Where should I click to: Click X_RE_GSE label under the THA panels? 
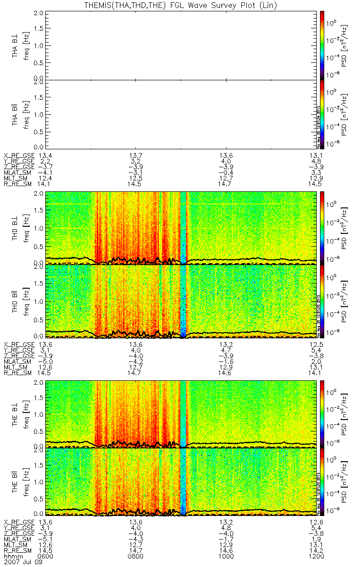(x=19, y=155)
